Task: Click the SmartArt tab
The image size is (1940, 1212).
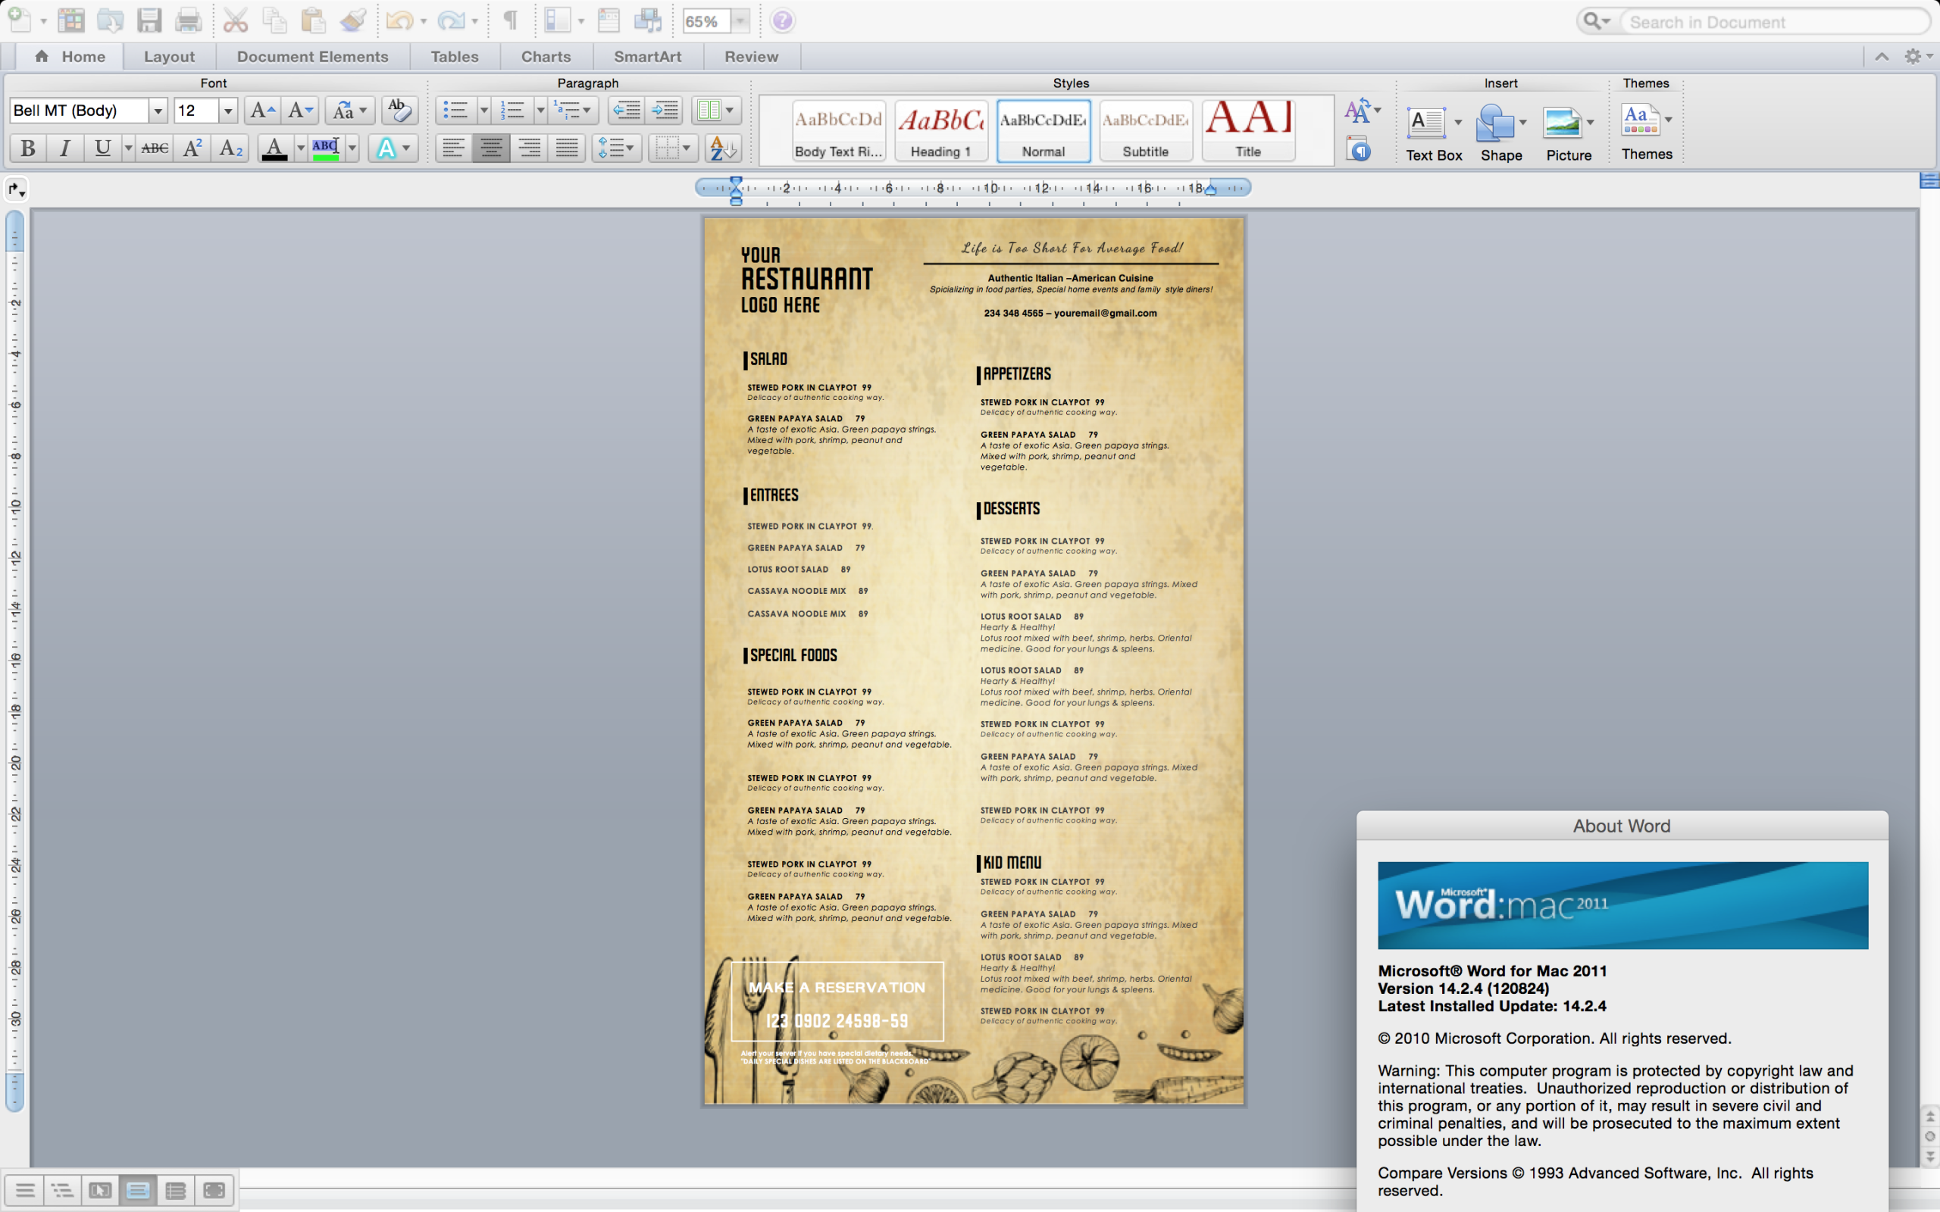Action: coord(648,56)
